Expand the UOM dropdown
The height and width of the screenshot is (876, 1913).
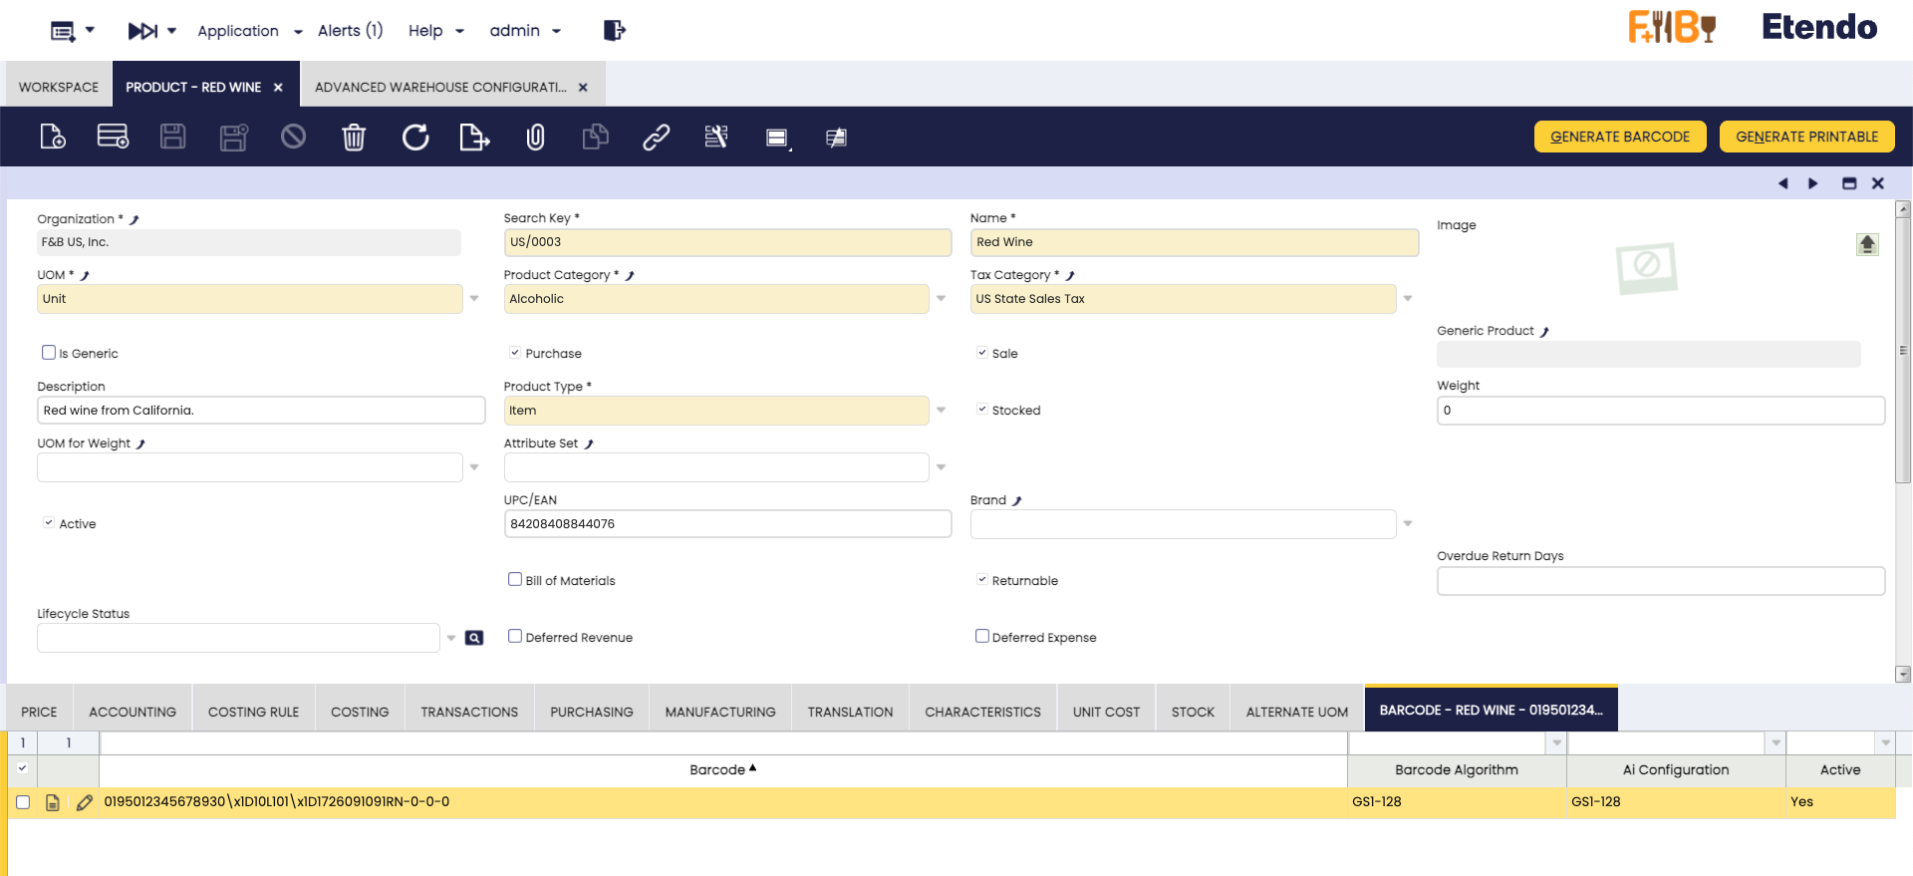click(x=474, y=299)
